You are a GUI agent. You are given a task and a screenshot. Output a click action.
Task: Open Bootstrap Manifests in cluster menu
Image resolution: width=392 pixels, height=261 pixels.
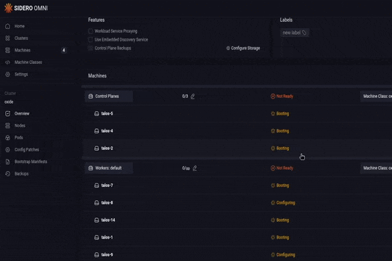[x=30, y=162]
